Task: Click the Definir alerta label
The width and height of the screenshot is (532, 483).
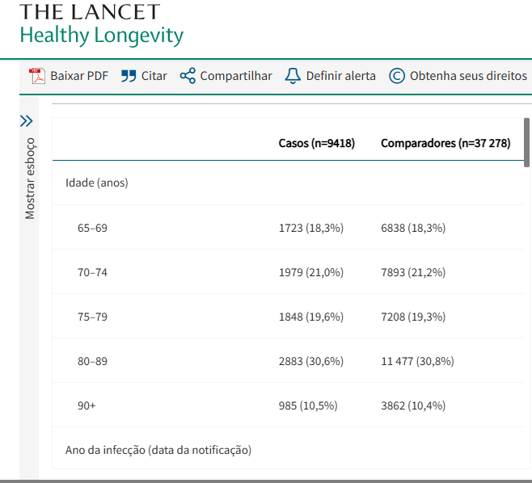Action: click(340, 76)
